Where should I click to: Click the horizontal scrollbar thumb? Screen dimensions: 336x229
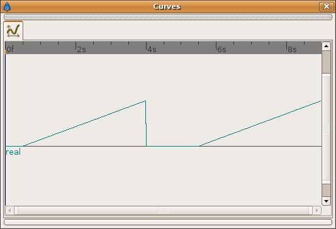[164, 210]
